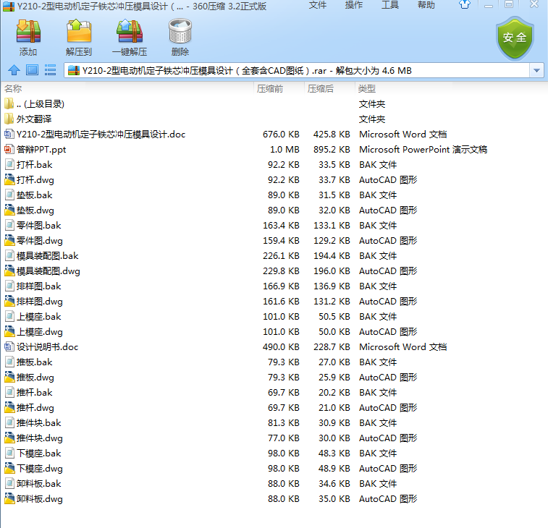Select 卸料板.bak file
548x528 pixels.
coord(39,484)
